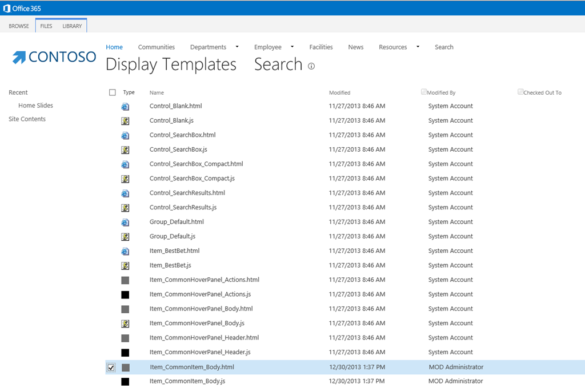Screen dimensions: 585x388
Task: Click the HTML icon for Control_SearchBox.html
Action: (125, 135)
